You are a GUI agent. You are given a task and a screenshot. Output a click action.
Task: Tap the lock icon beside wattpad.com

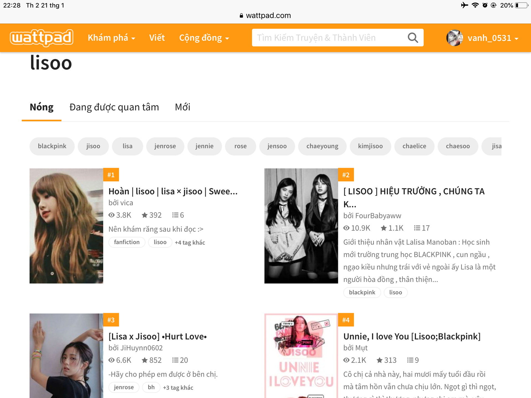241,16
